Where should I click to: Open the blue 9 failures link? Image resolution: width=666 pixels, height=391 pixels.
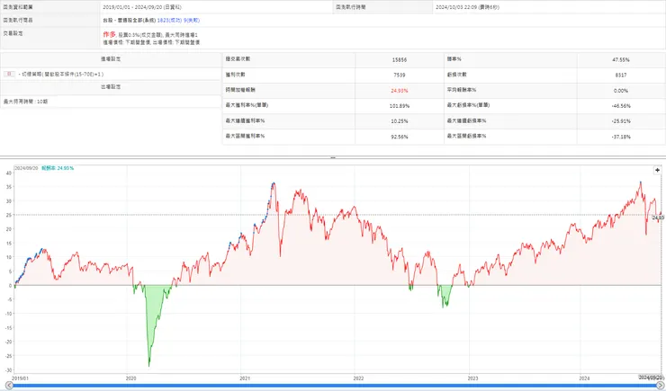pyautogui.click(x=192, y=20)
